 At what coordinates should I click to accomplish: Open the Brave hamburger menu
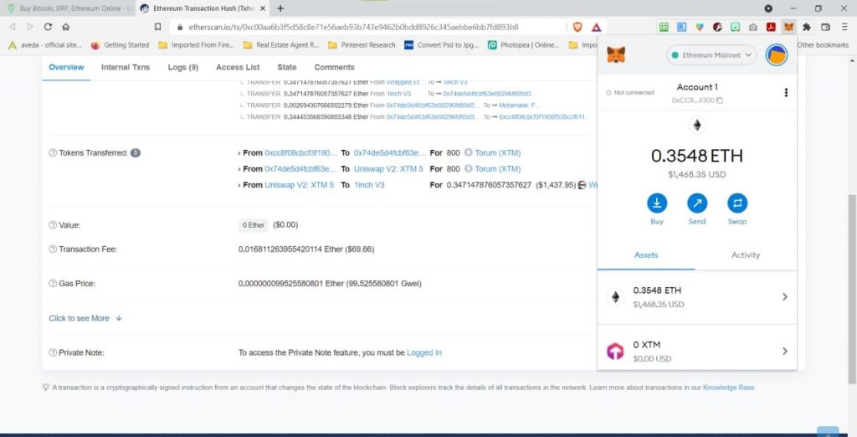click(844, 26)
